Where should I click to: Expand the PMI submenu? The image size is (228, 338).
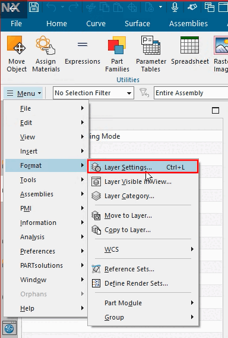point(46,208)
